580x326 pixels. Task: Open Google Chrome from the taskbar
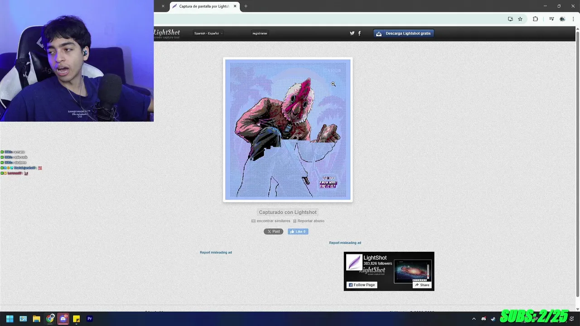50,319
